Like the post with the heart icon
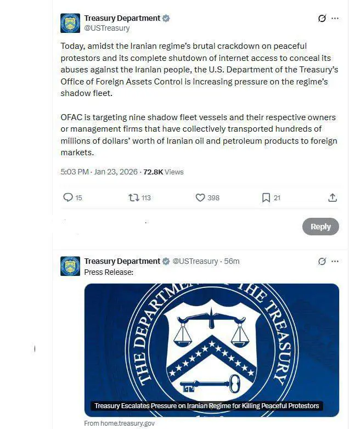Screen dimensions: 349x429 [x=200, y=197]
